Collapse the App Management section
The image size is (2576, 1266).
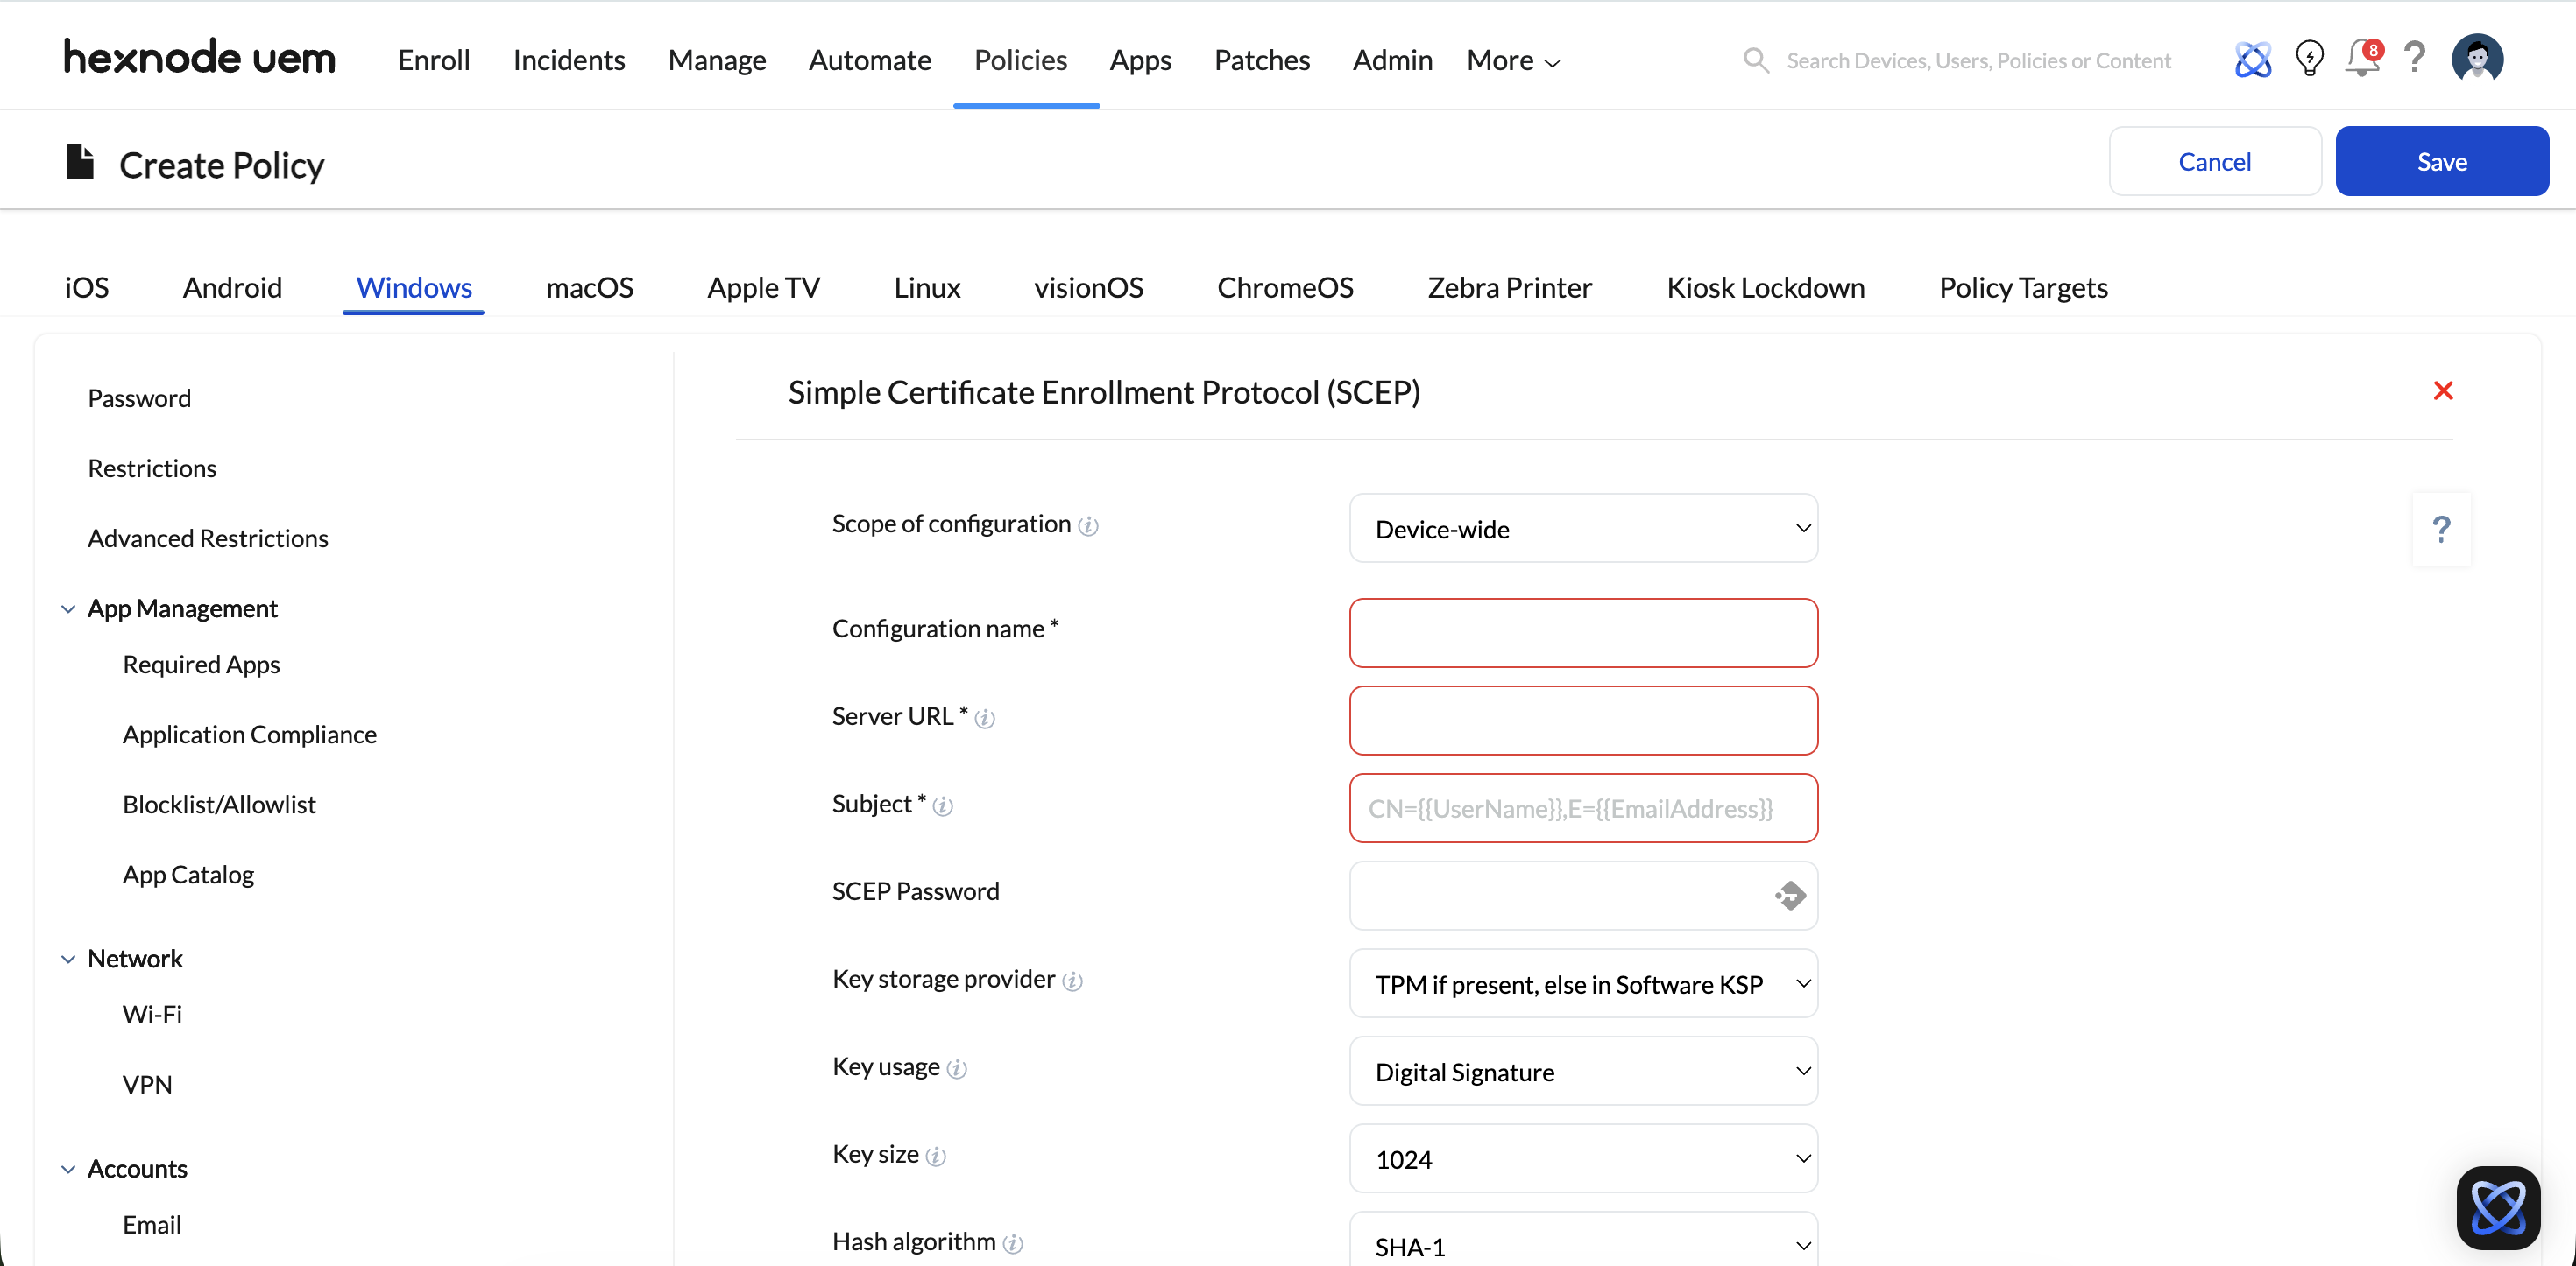tap(69, 608)
